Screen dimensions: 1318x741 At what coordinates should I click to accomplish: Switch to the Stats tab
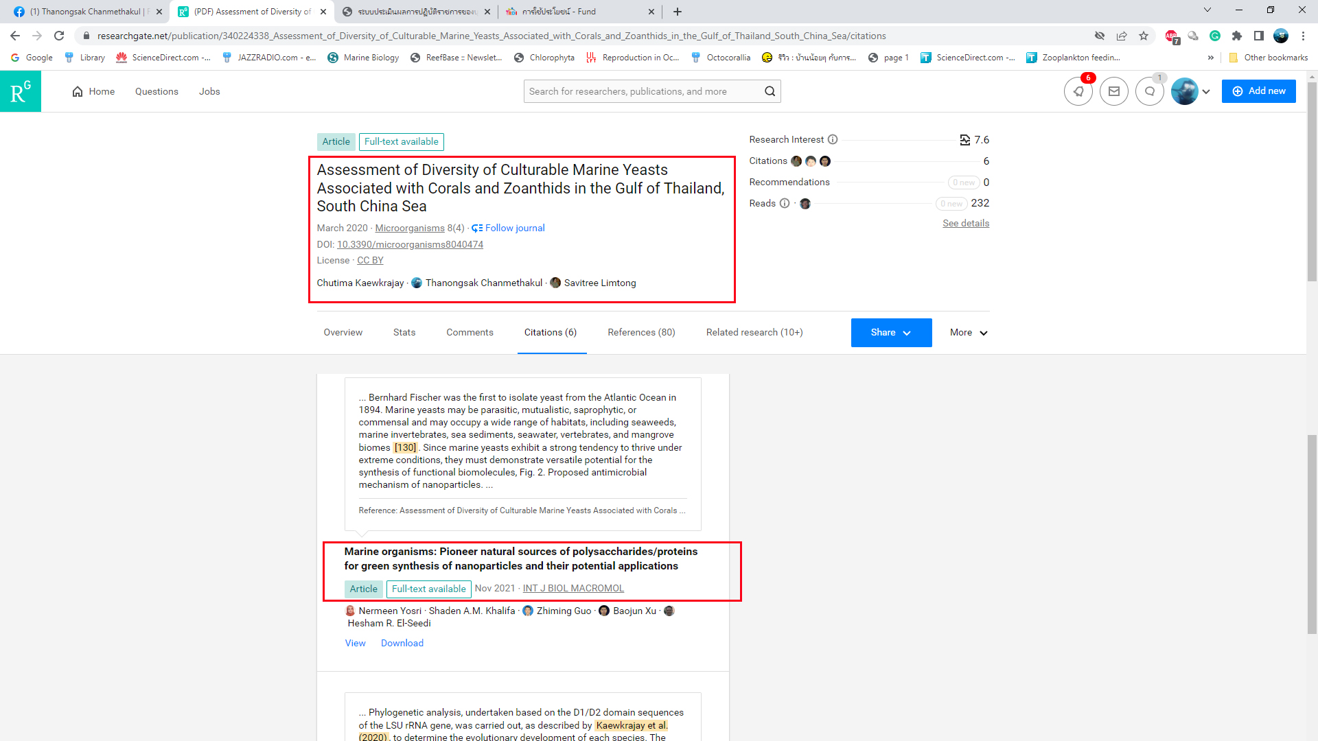click(x=404, y=332)
